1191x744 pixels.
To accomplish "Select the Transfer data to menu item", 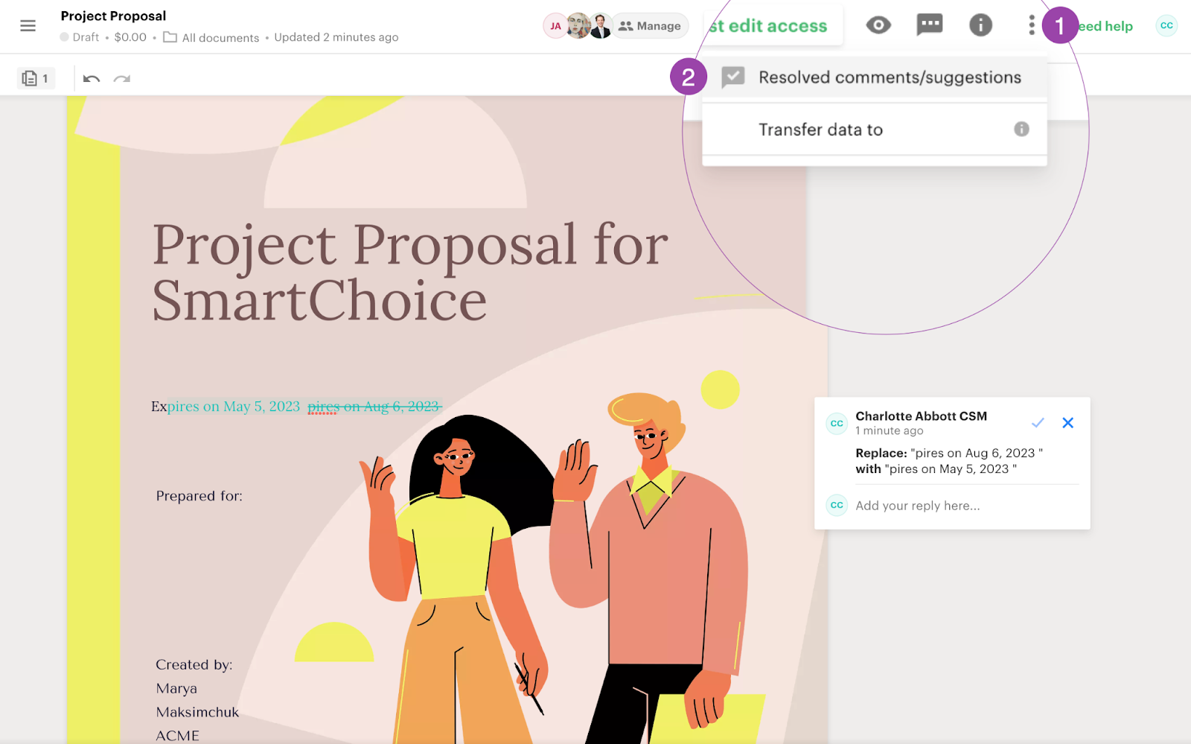I will 875,130.
